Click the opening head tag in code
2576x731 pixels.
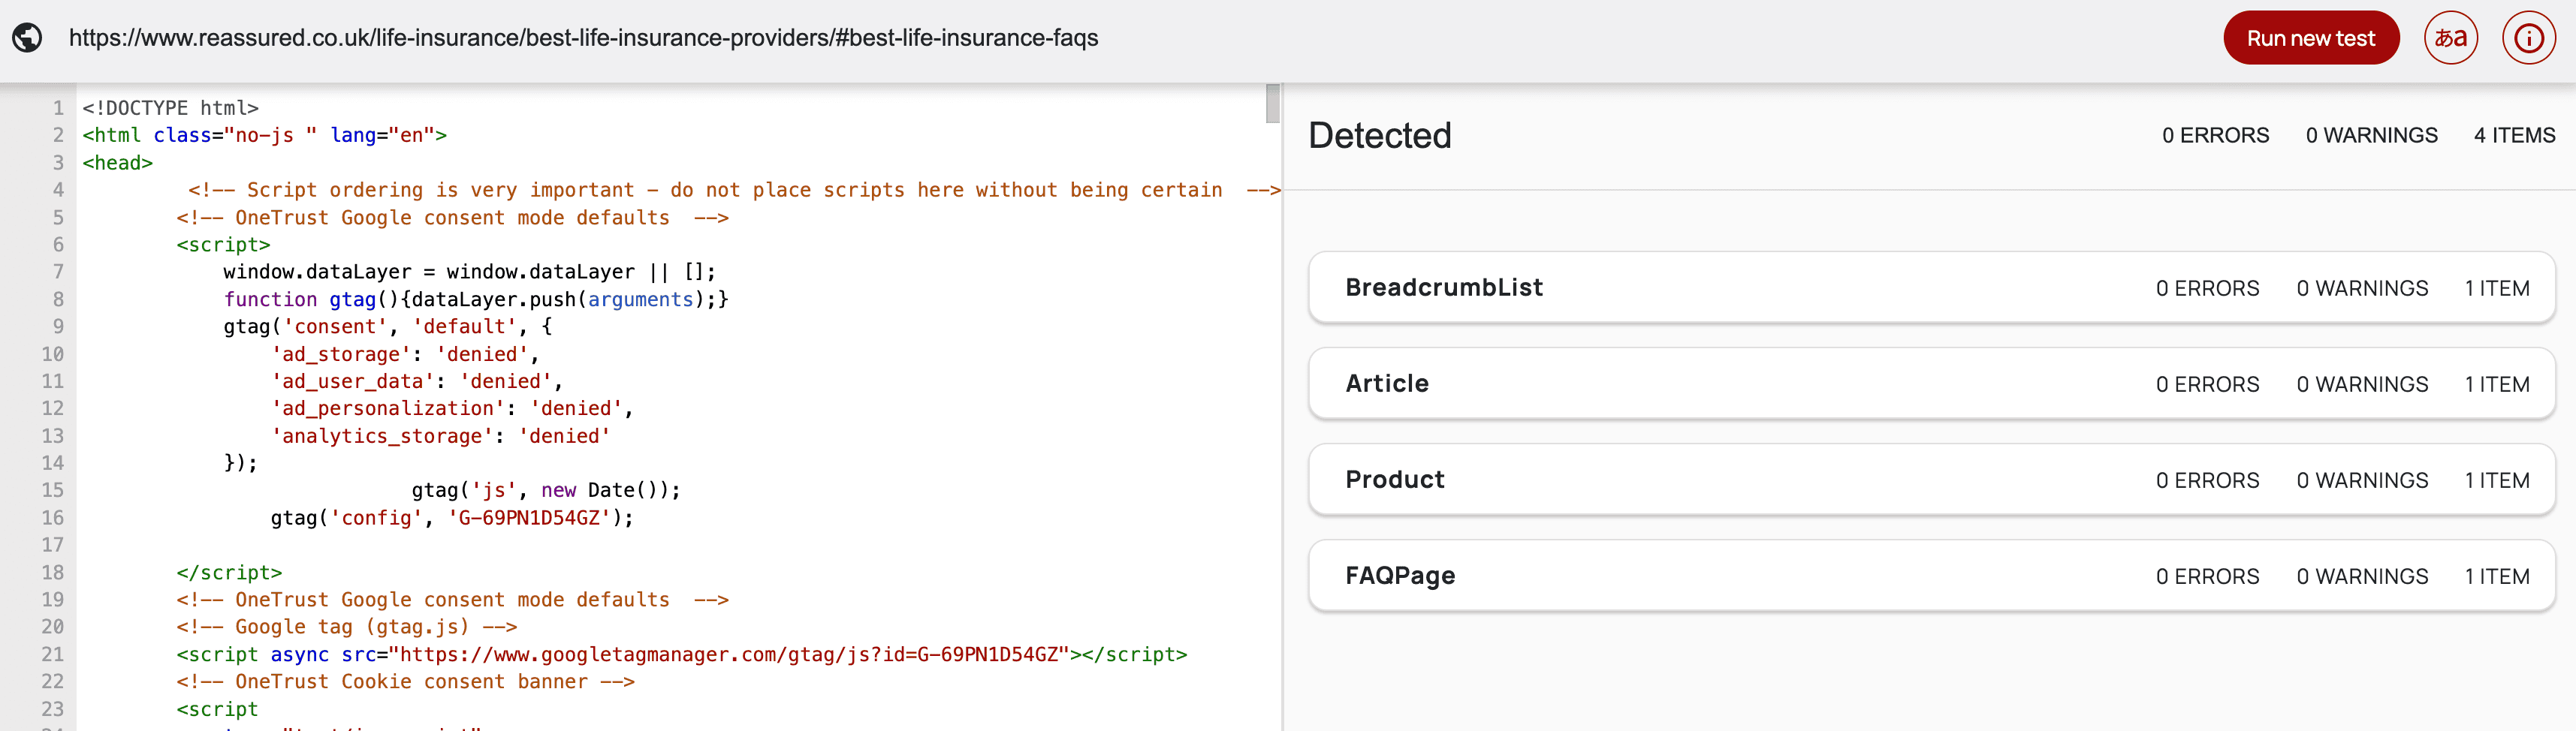point(117,163)
